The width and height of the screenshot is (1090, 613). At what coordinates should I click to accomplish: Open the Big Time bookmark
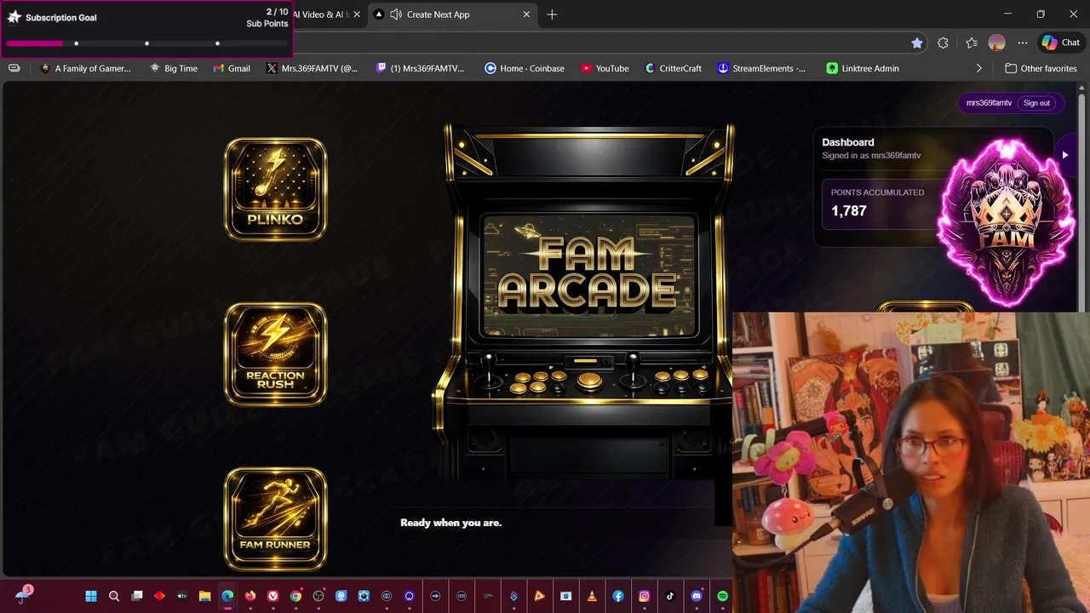(174, 68)
